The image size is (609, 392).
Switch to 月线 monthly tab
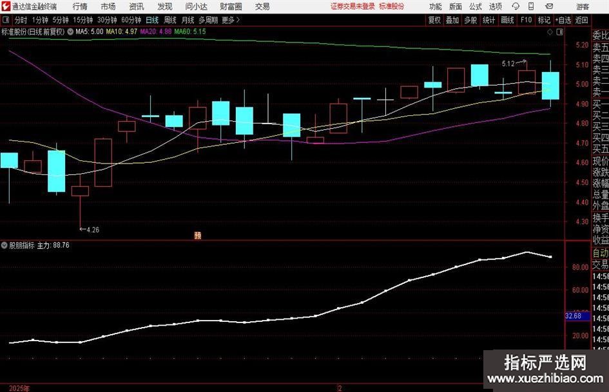[x=188, y=20]
